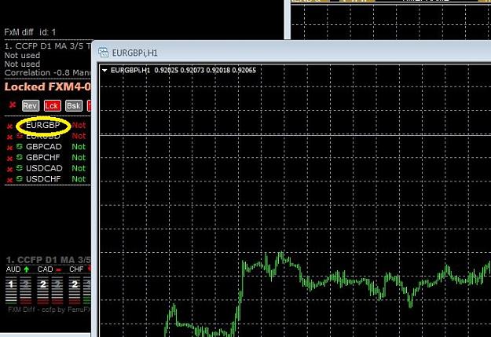Click the chart window icon beside EURGBPi,H1 title

point(104,53)
